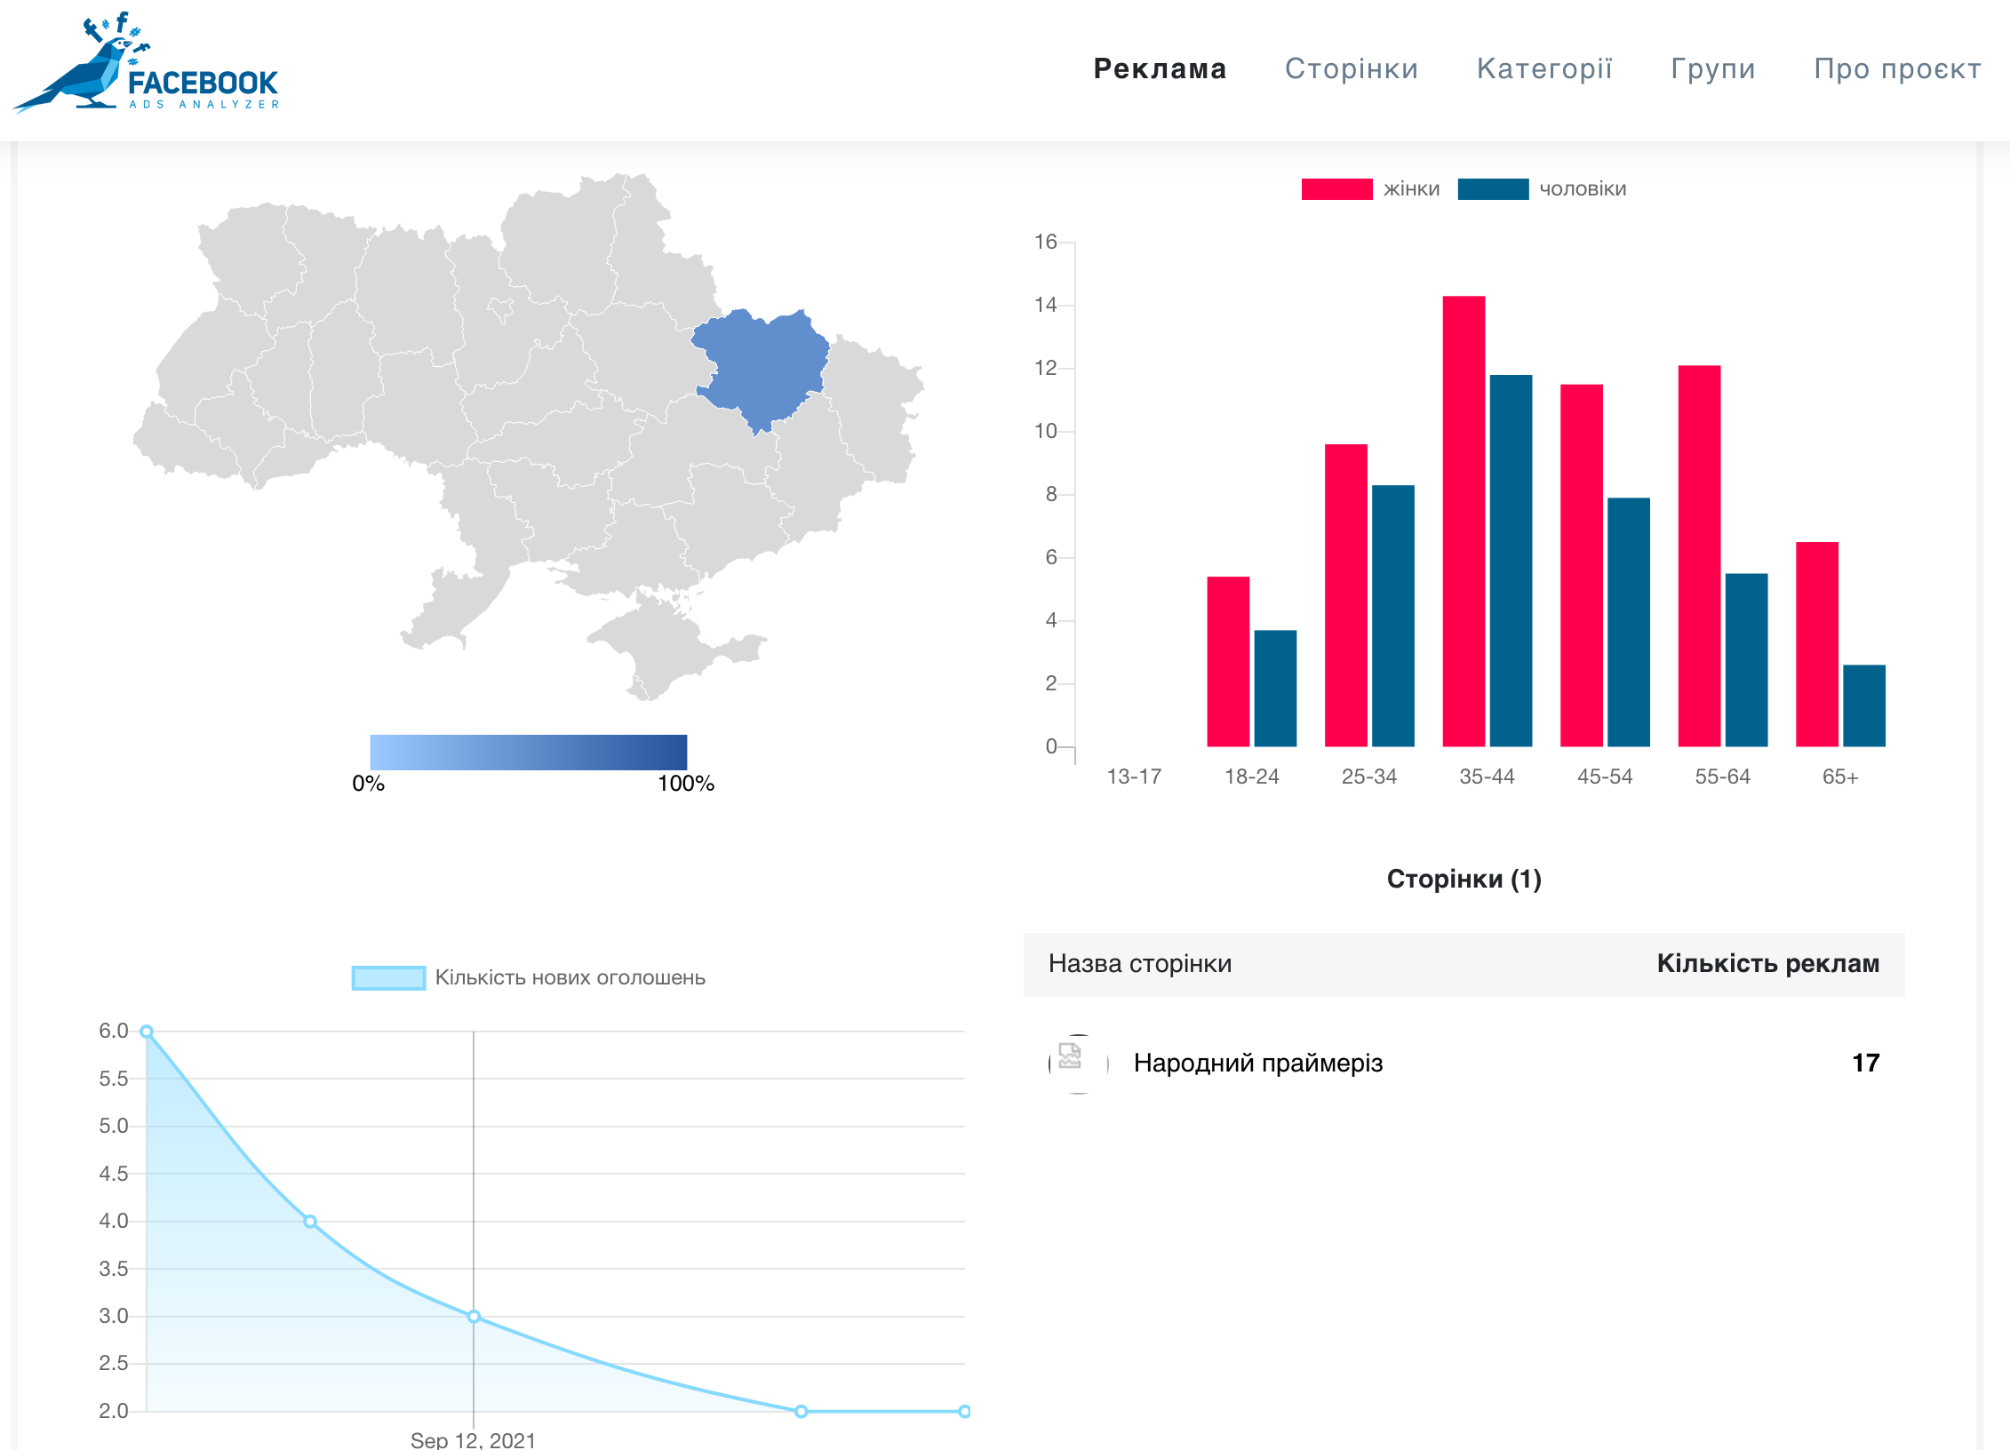Open the Про проєкт page
This screenshot has width=2010, height=1450.
click(1897, 68)
